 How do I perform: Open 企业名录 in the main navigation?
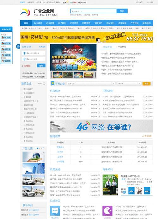(50, 23)
